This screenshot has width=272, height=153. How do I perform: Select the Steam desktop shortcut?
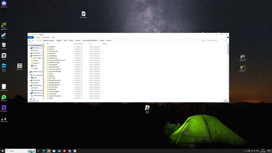(x=4, y=36)
